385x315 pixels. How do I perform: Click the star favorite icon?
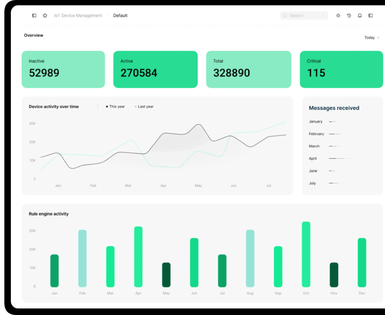(45, 15)
